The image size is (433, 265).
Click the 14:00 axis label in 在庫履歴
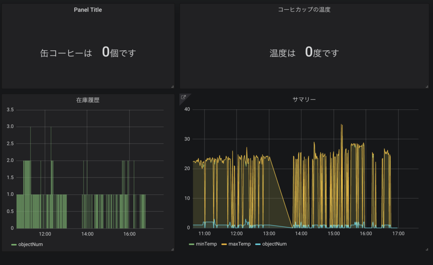pyautogui.click(x=87, y=234)
